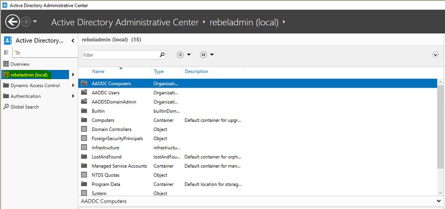Image resolution: width=445 pixels, height=209 pixels.
Task: Click the Active Directory navigation pane icon
Action: click(8, 40)
